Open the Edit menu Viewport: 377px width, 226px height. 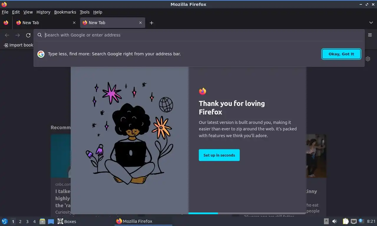tap(16, 12)
